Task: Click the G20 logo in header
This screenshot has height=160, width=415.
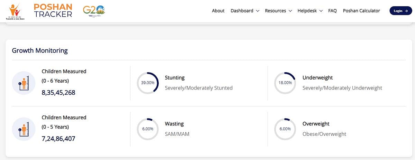Action: tap(94, 11)
